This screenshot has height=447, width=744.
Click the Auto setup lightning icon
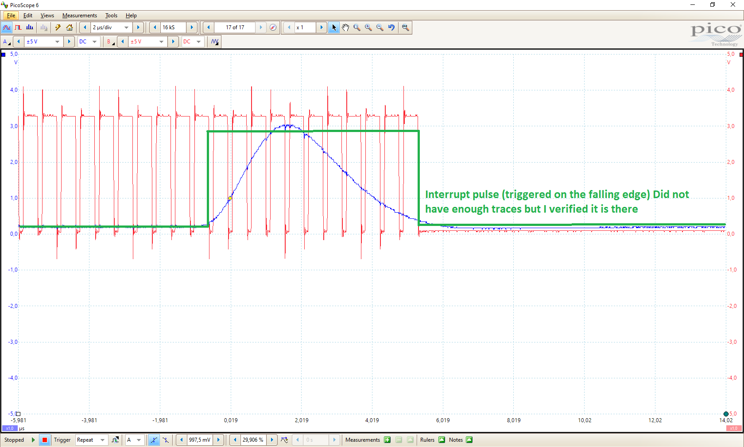pos(58,27)
